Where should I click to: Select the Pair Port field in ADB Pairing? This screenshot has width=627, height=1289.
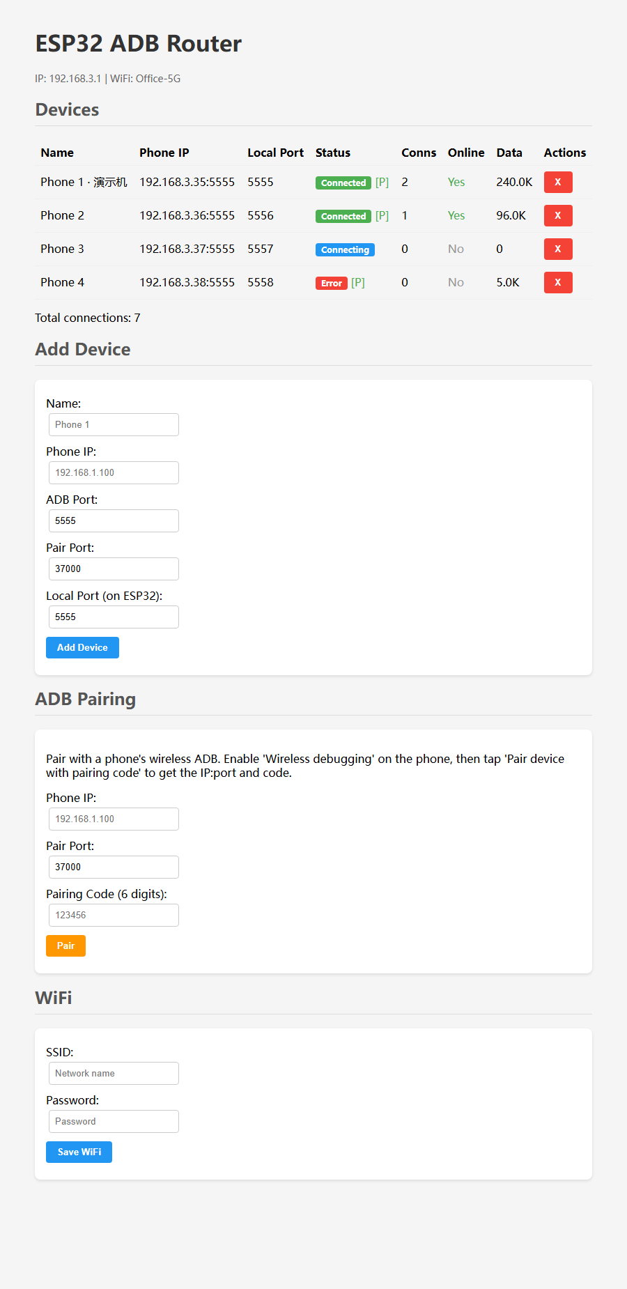pyautogui.click(x=114, y=867)
